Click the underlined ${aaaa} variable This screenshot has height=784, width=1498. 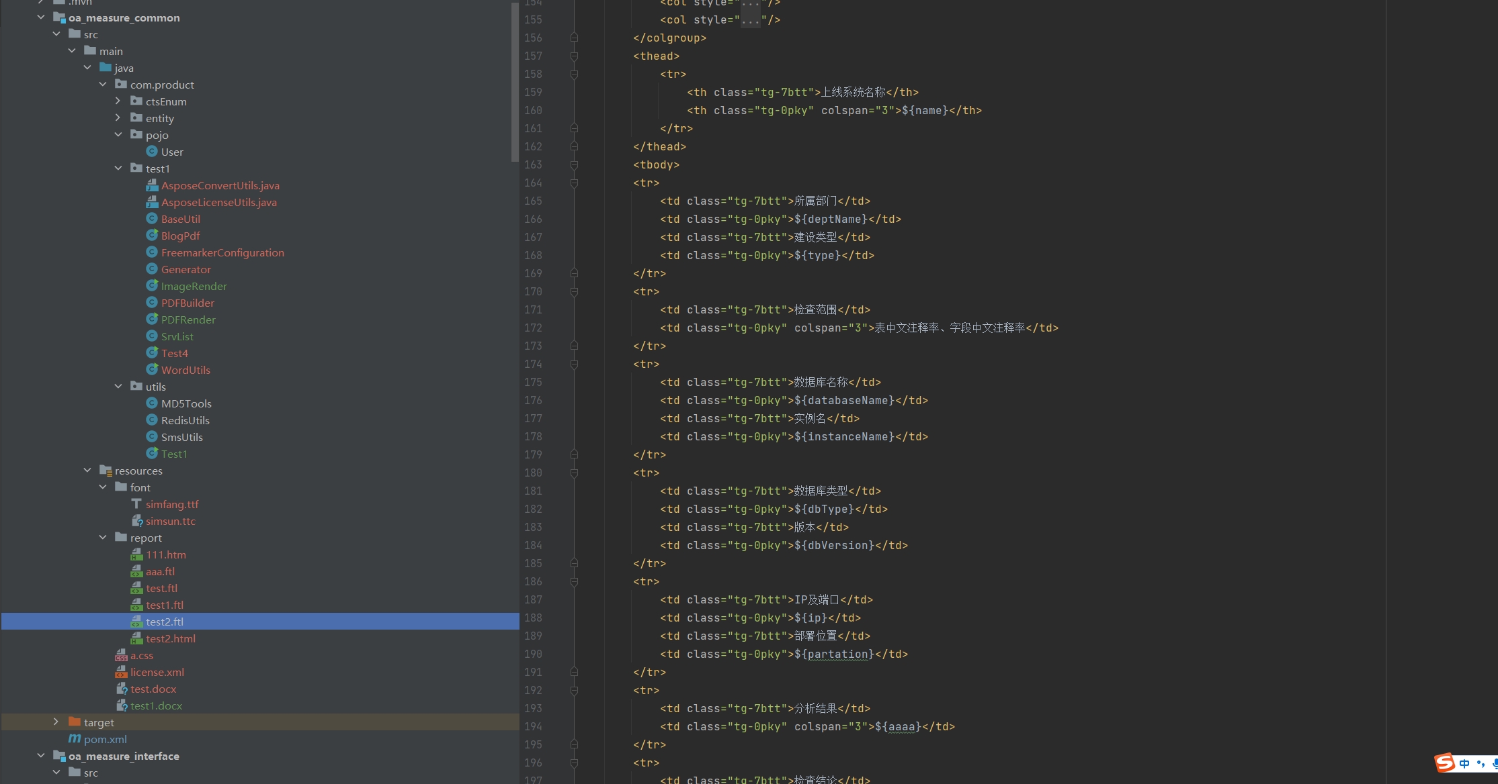(x=898, y=726)
